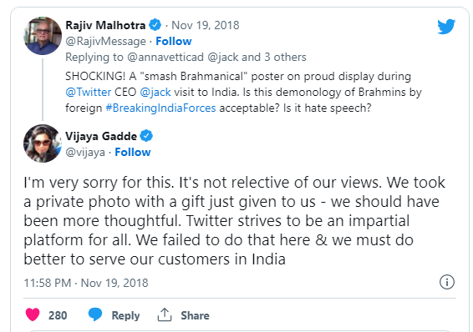
Task: Open the Nov 19, 2018 date by Rajiv
Action: coord(205,25)
